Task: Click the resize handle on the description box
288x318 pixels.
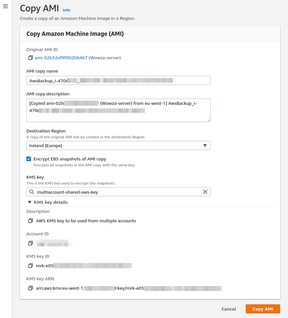Action: (x=209, y=120)
